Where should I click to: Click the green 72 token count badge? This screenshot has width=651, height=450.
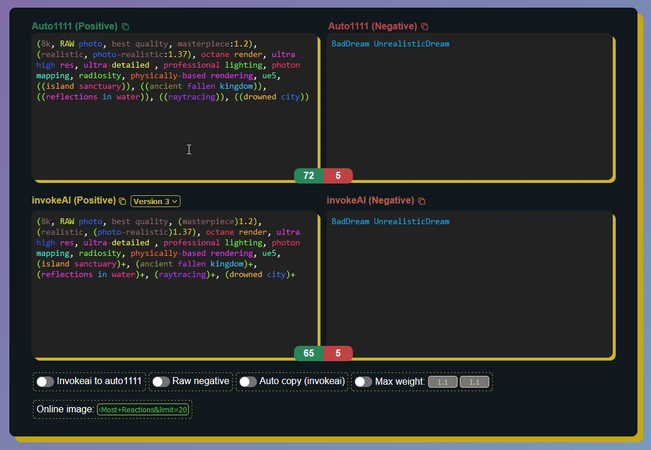(309, 176)
